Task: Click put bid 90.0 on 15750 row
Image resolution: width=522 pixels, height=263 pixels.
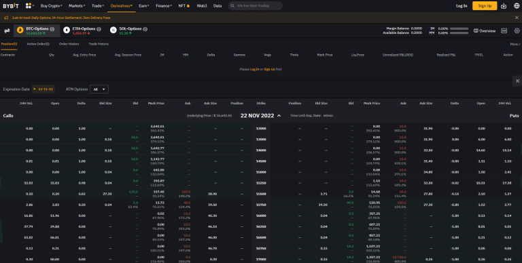Action: pyautogui.click(x=350, y=203)
